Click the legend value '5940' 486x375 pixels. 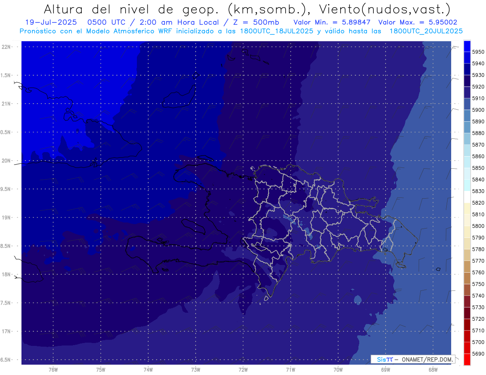pos(478,64)
